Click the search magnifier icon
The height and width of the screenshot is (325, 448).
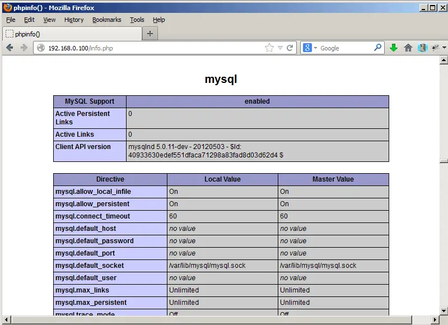(377, 48)
